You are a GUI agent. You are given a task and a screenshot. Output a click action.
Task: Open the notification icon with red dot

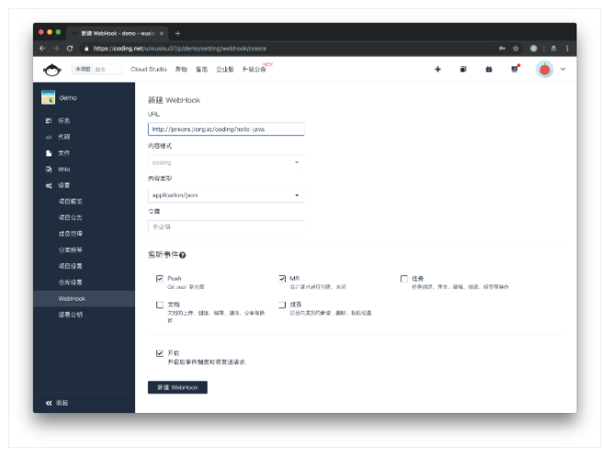click(x=514, y=69)
